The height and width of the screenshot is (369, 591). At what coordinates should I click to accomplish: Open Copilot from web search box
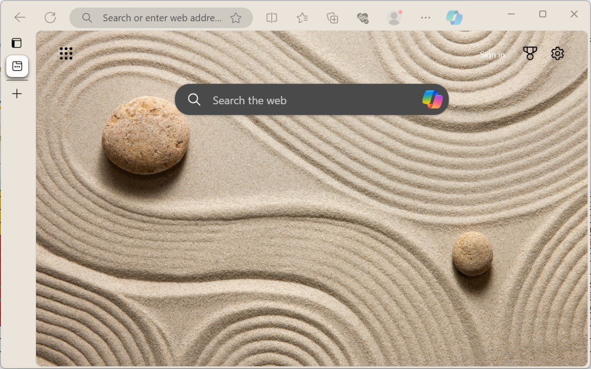tap(433, 99)
